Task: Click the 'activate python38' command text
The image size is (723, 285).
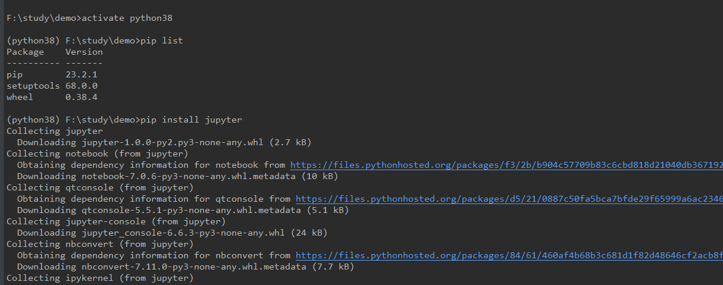Action: pyautogui.click(x=127, y=18)
